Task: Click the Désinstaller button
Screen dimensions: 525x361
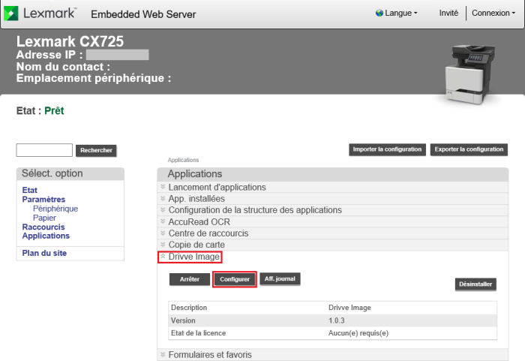Action: pos(476,284)
